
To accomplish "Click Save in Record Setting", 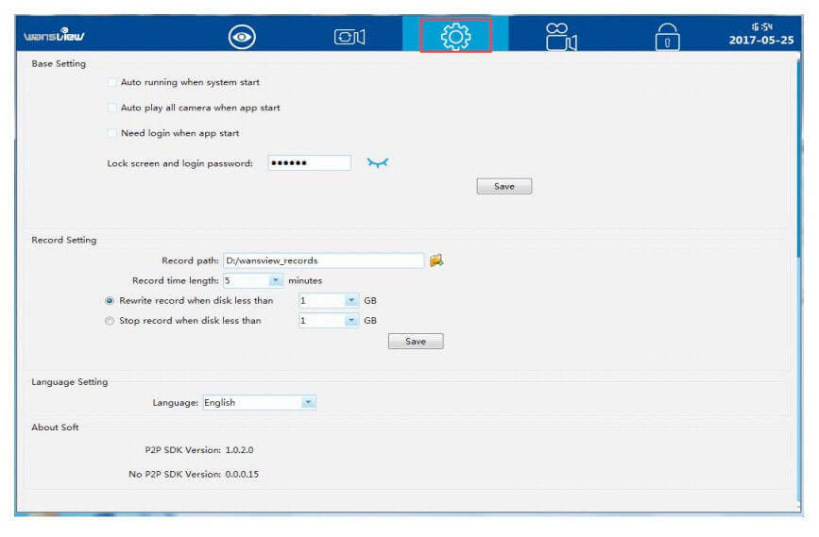I will tap(416, 342).
